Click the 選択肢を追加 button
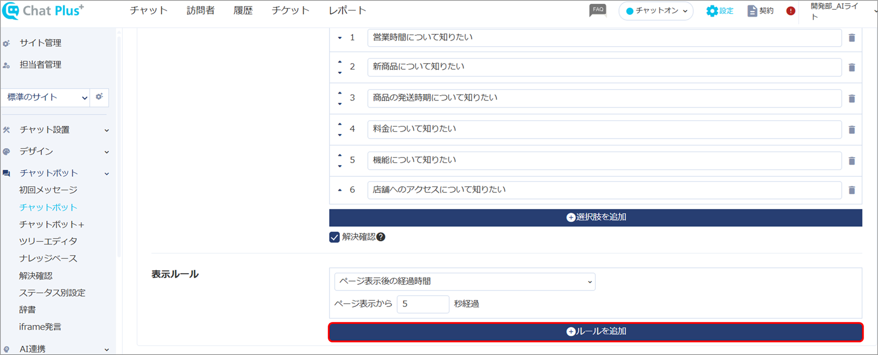878x355 pixels. [x=595, y=218]
